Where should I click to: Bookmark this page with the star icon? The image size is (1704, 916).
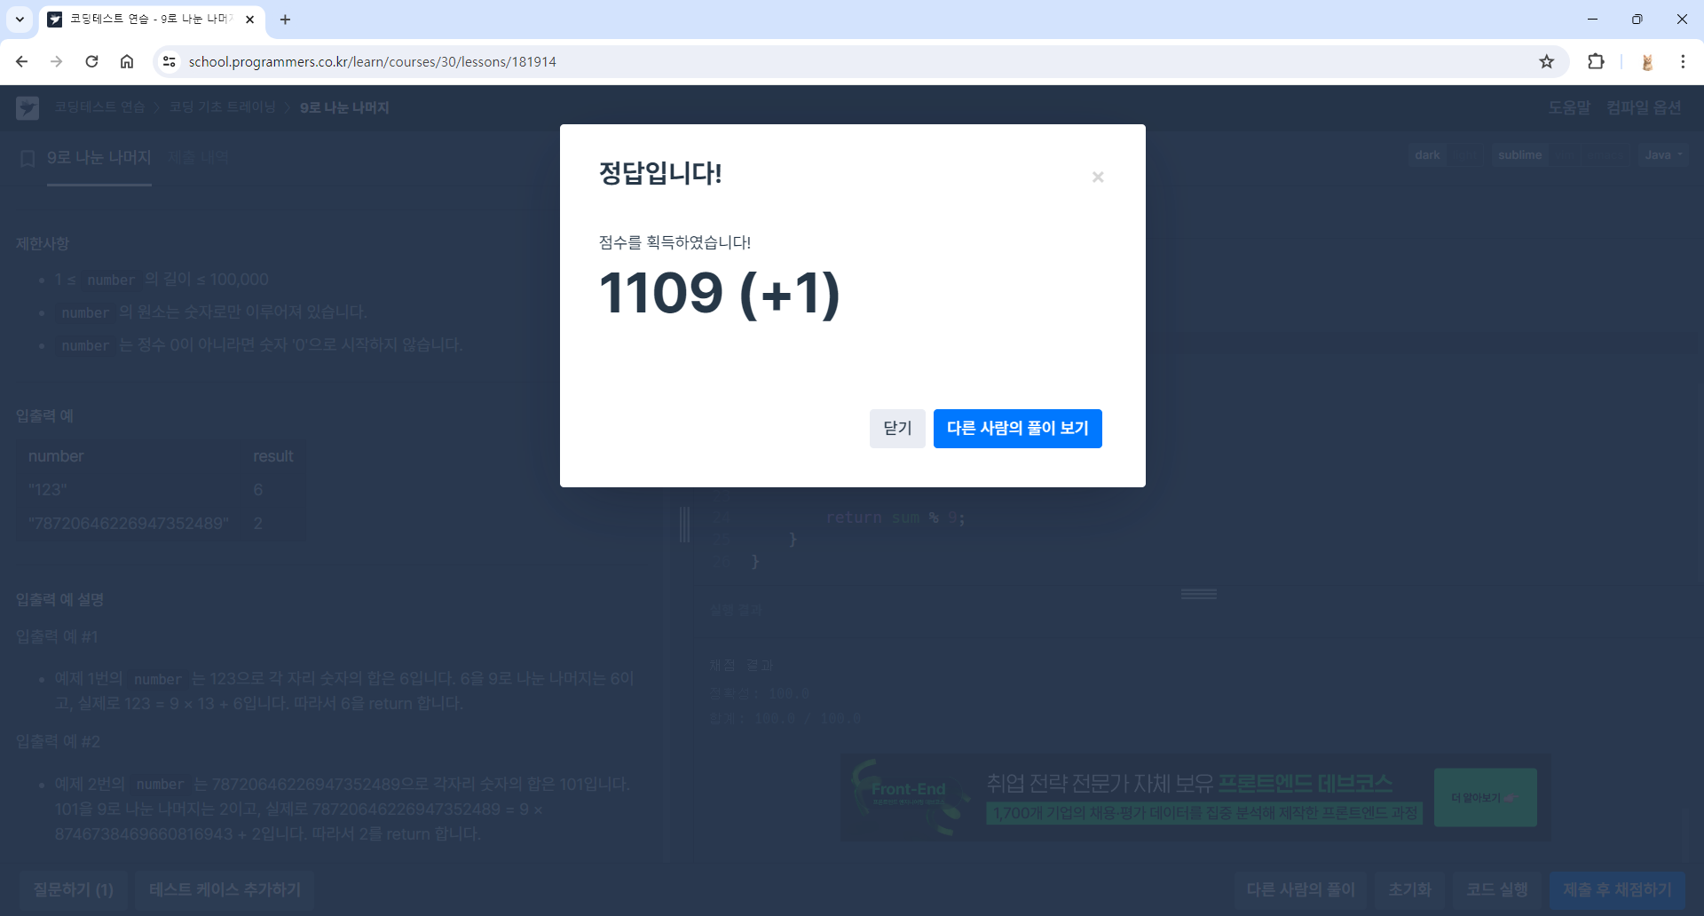(1547, 61)
